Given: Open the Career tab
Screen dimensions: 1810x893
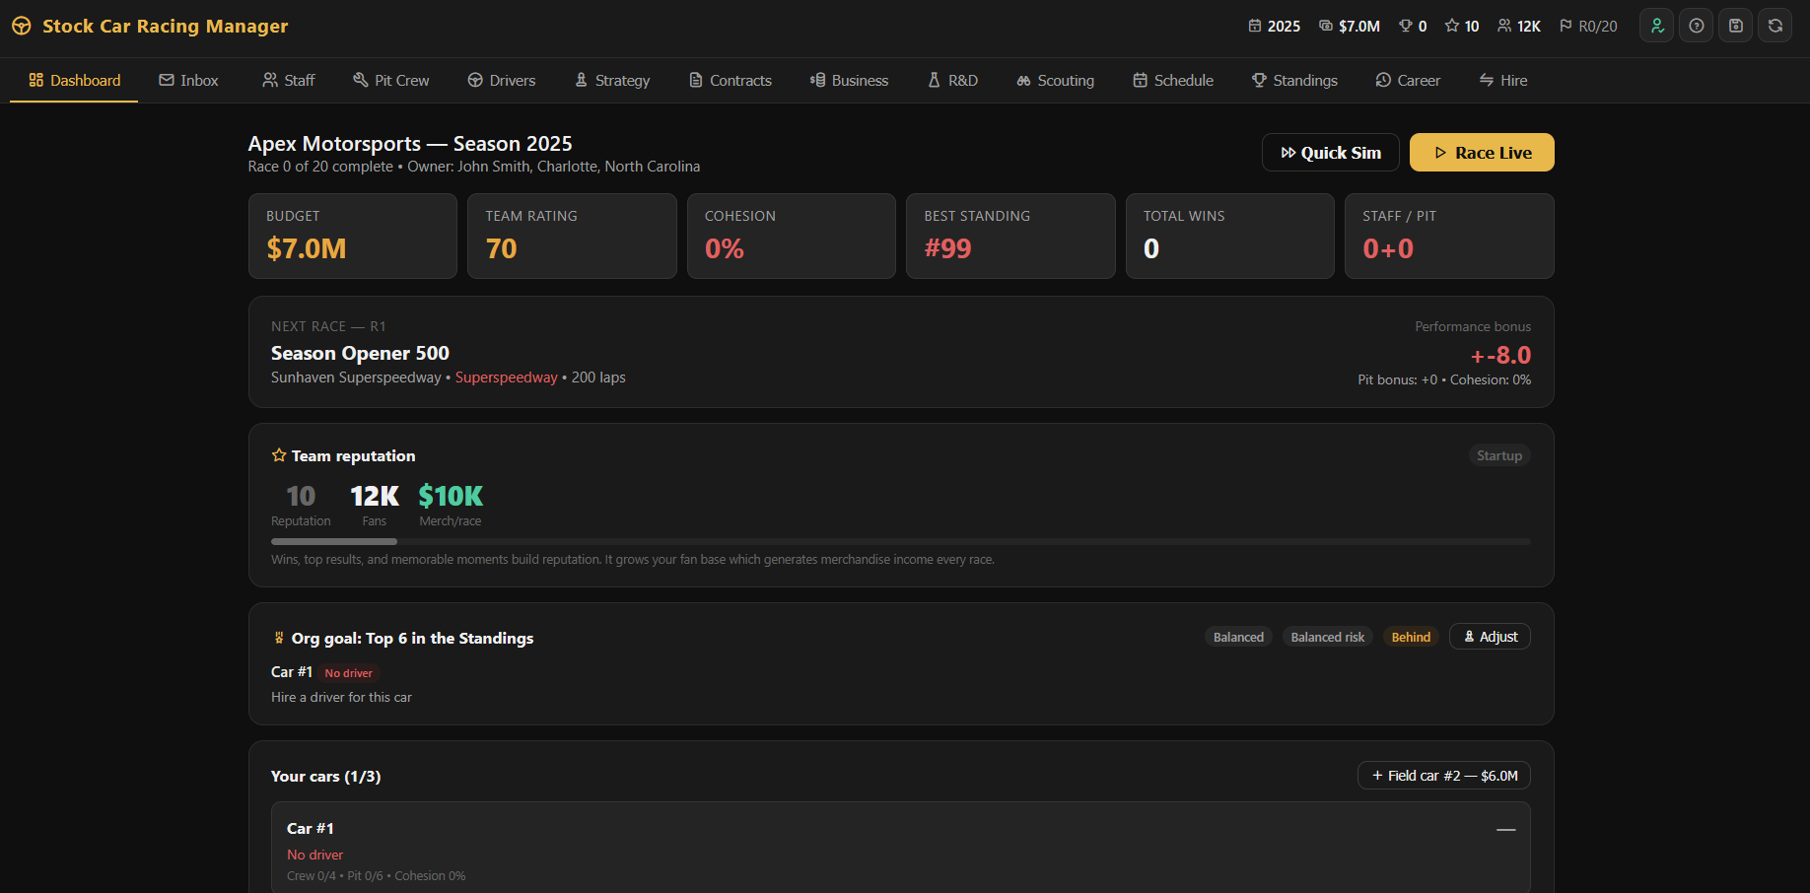Looking at the screenshot, I should point(1408,81).
